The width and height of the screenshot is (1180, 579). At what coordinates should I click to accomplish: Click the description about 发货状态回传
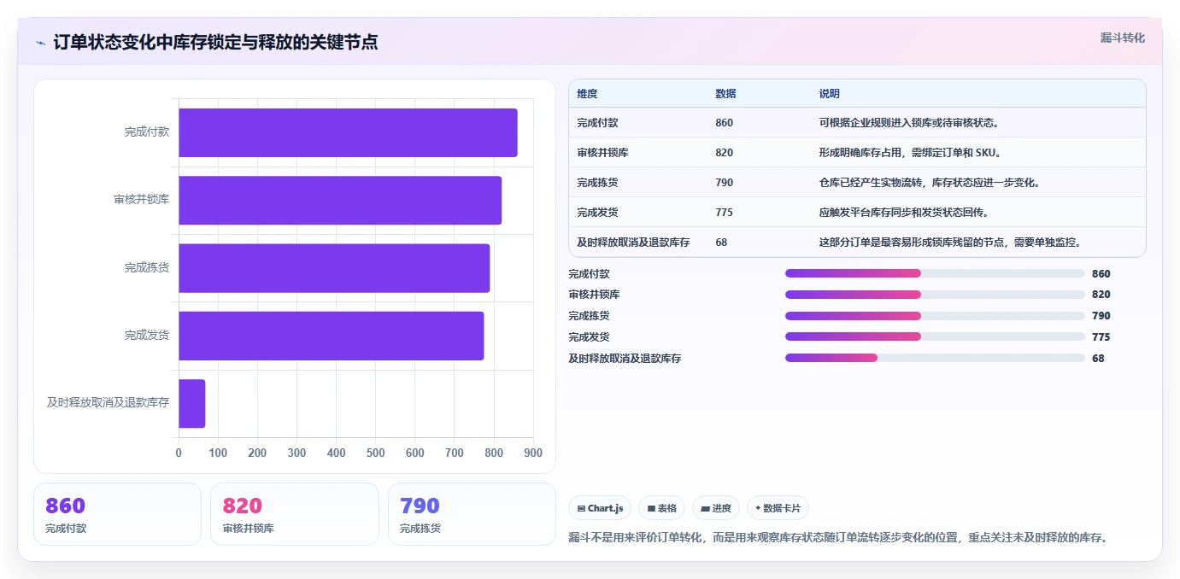(x=903, y=213)
